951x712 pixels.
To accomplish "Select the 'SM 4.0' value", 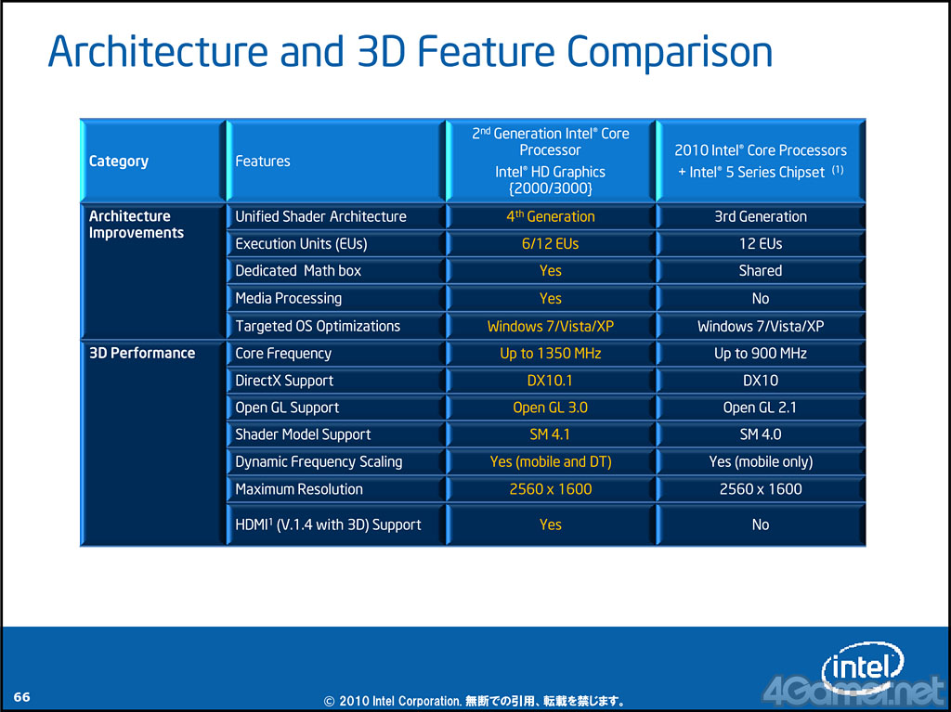I will point(761,434).
